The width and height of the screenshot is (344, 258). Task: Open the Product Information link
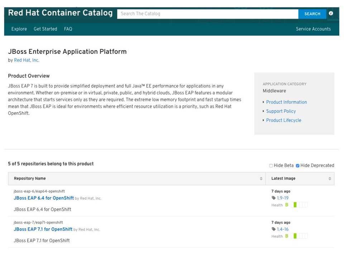coord(286,102)
